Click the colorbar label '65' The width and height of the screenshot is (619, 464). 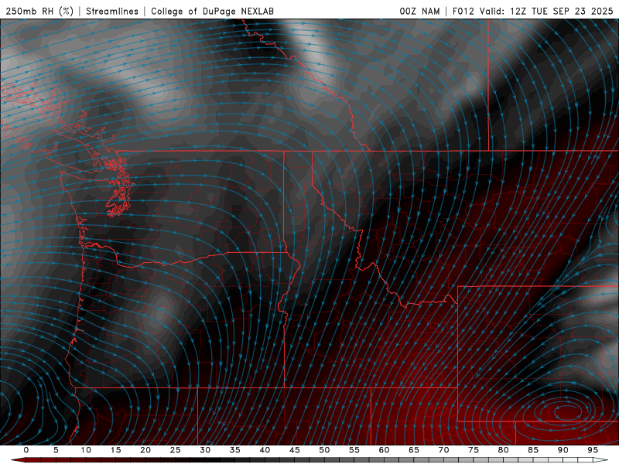[414, 450]
